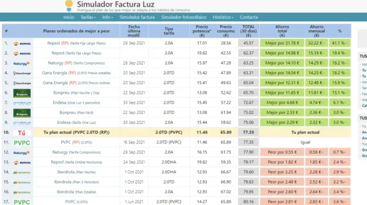Screen dimensions: 367x205
Task: Open the Inicio menu item
Action: pos(69,17)
